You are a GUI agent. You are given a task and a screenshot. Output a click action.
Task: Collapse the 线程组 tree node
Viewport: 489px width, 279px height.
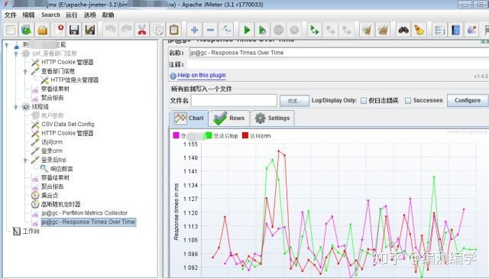tap(16, 107)
